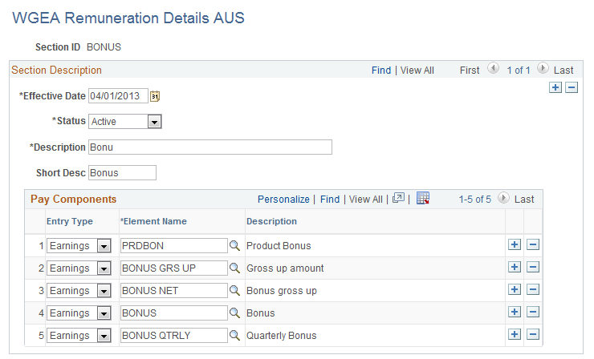Click the row 4 BONUS element field
This screenshot has width=594, height=359.
point(174,313)
